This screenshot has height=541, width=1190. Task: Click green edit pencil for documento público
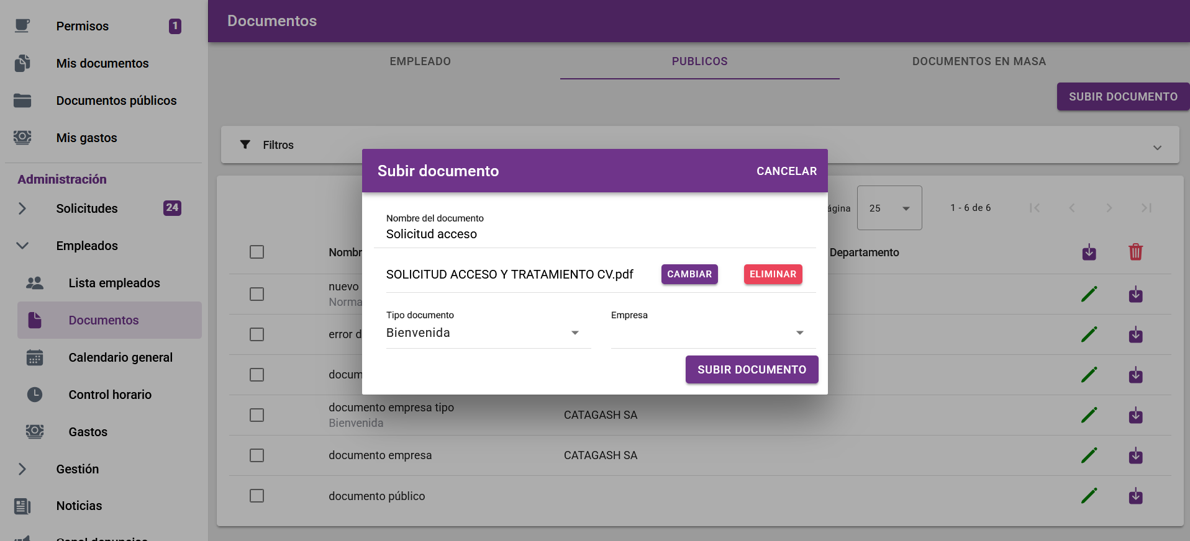pos(1089,496)
